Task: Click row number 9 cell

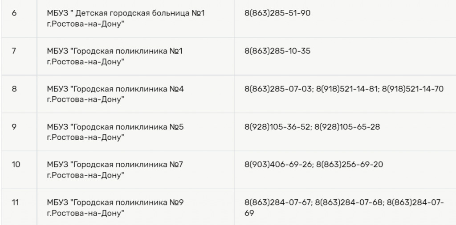Action: [x=14, y=127]
